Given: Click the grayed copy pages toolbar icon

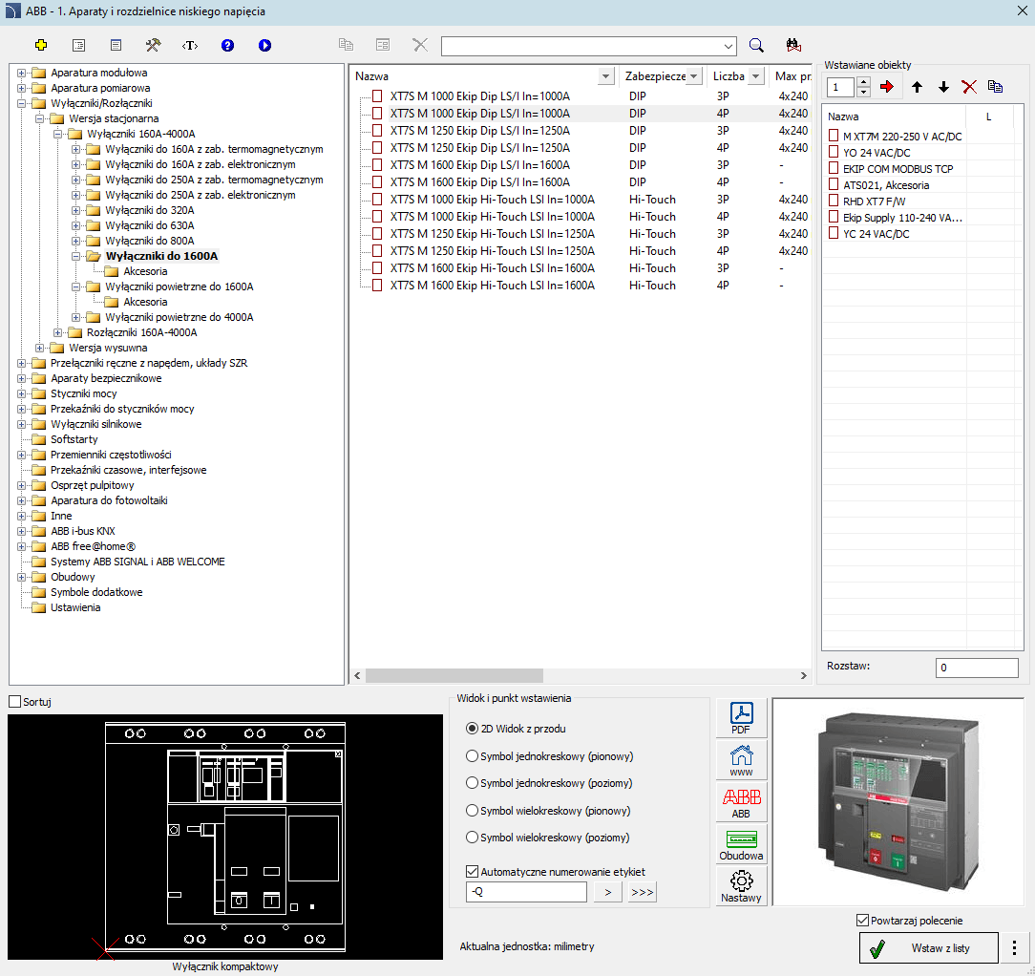Looking at the screenshot, I should [x=346, y=45].
